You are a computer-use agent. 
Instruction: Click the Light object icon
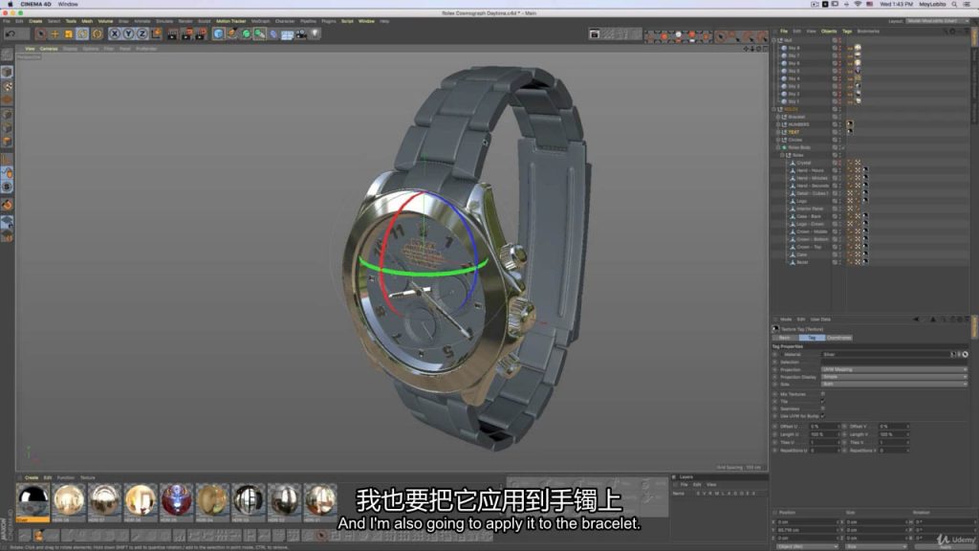[x=315, y=34]
